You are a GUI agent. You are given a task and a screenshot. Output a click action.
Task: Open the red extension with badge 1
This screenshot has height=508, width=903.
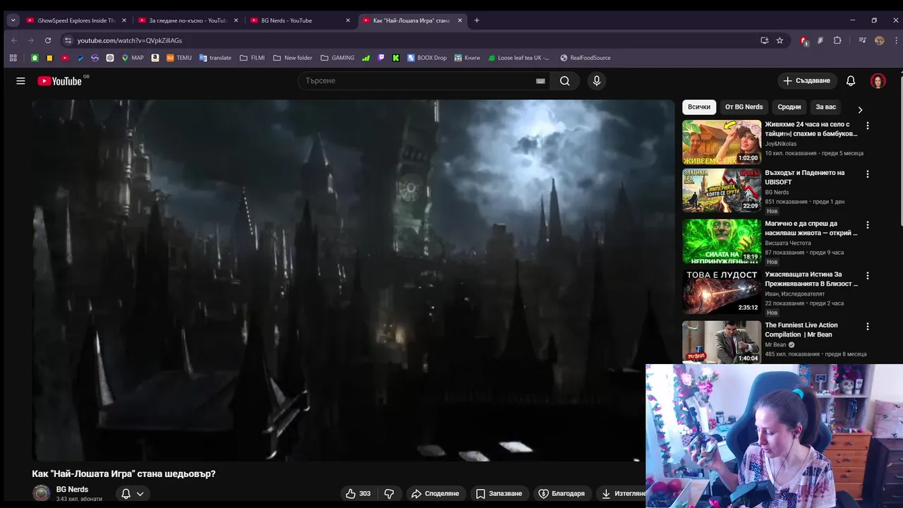pyautogui.click(x=804, y=41)
